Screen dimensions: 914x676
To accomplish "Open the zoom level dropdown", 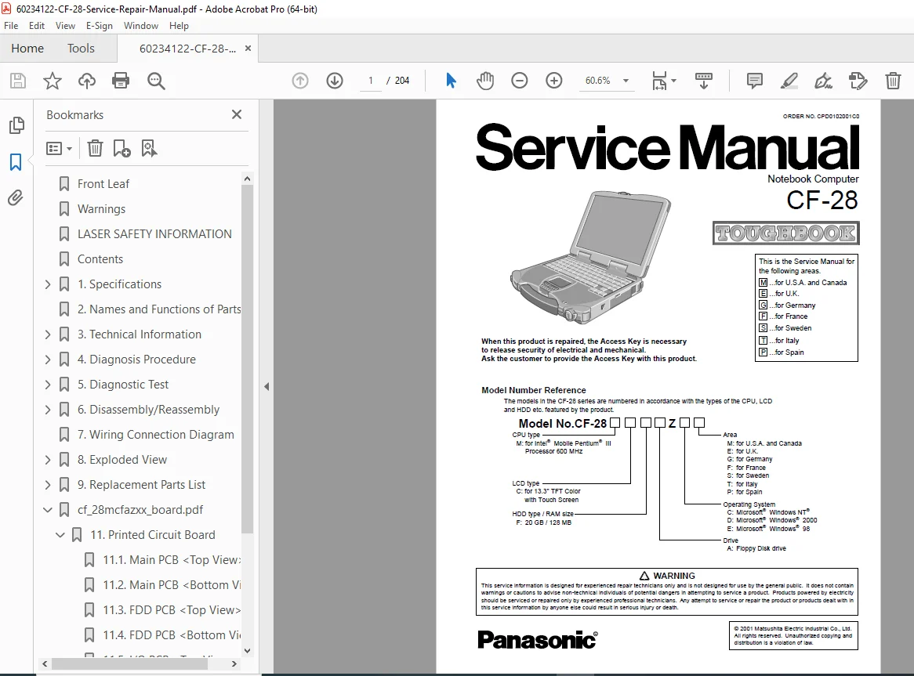I will [626, 81].
